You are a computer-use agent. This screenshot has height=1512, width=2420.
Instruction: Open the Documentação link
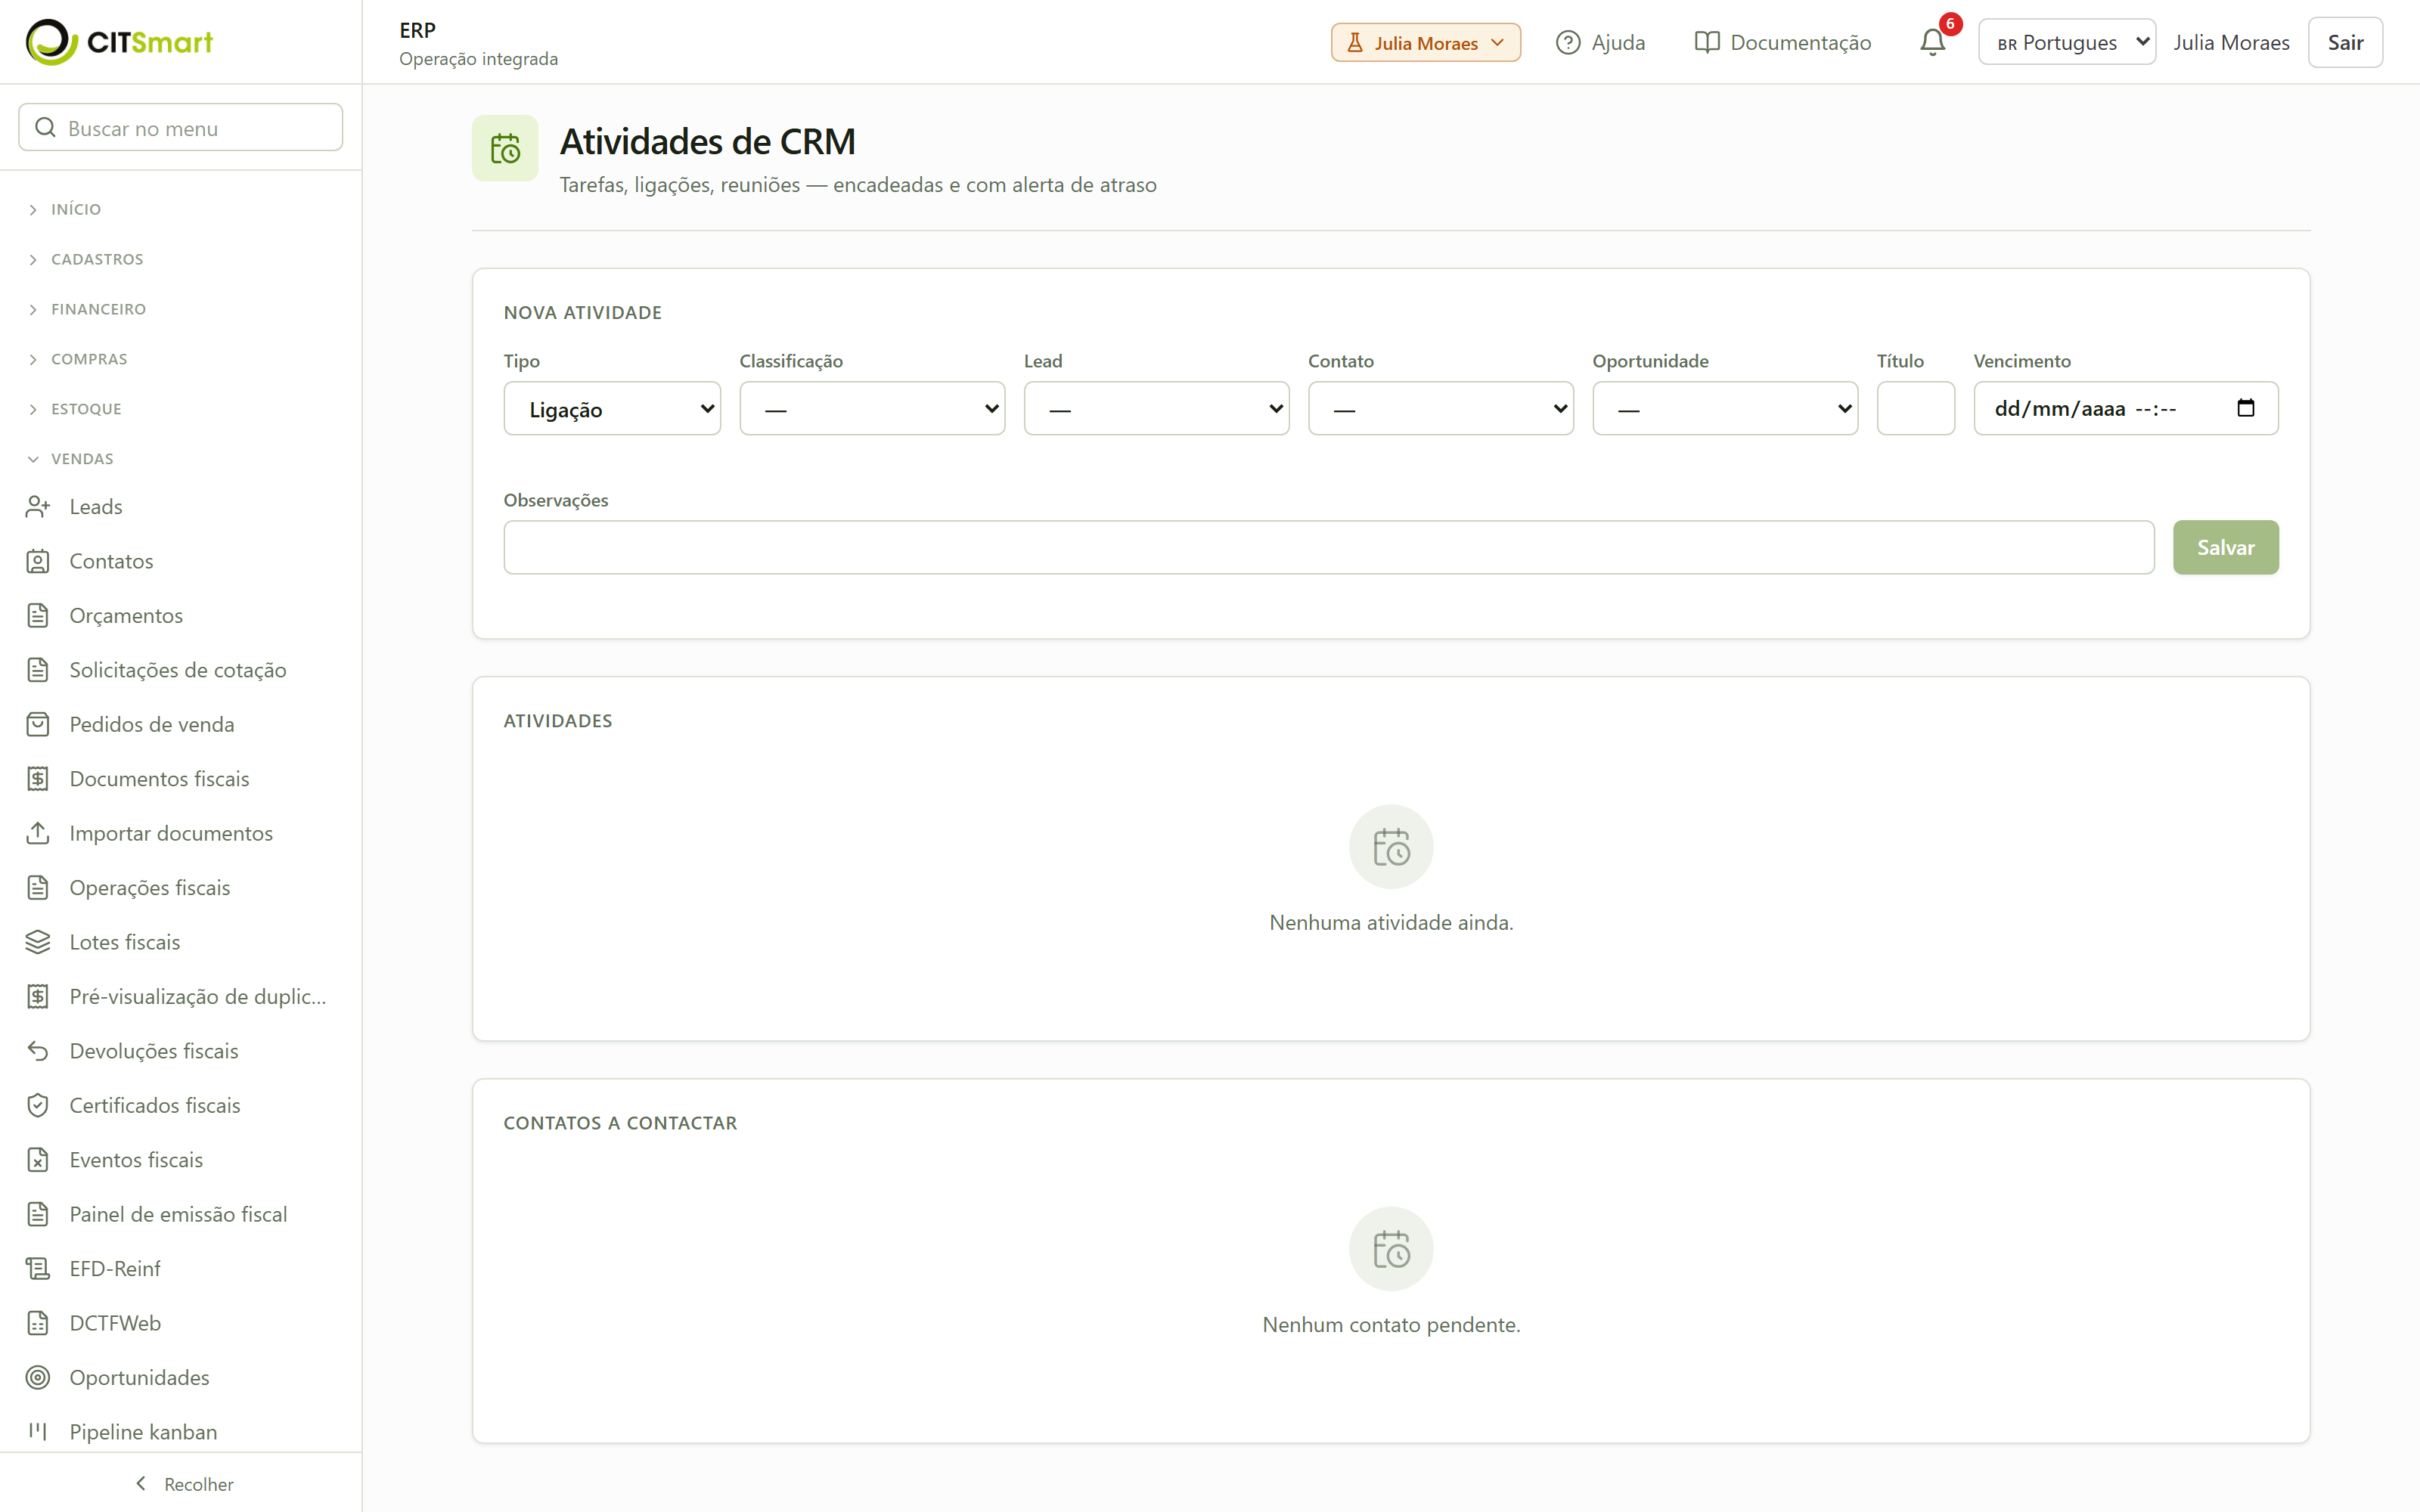[x=1783, y=43]
